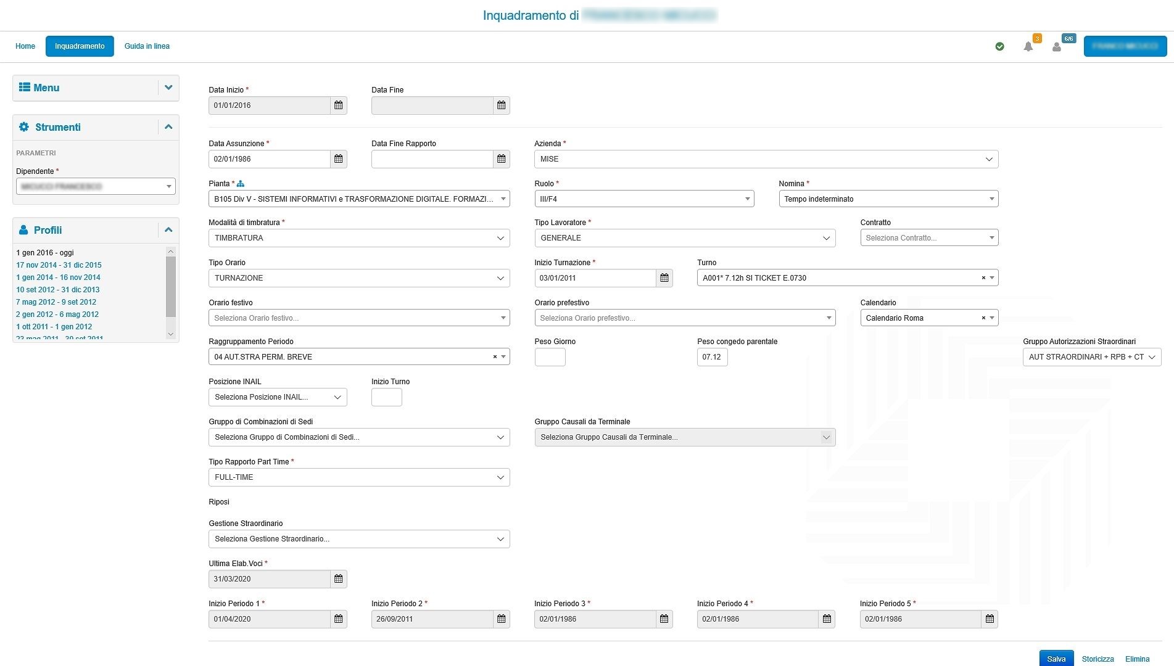Open calendar picker for Data Fine Rapporto
This screenshot has width=1174, height=666.
pos(502,159)
